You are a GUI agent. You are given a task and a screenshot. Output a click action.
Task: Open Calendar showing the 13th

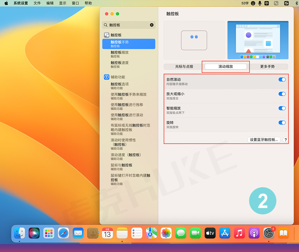click(107, 233)
